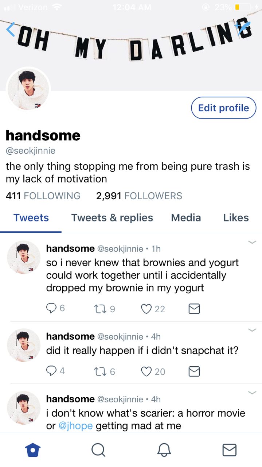Tap the back arrow in header
The width and height of the screenshot is (262, 467).
11,29
